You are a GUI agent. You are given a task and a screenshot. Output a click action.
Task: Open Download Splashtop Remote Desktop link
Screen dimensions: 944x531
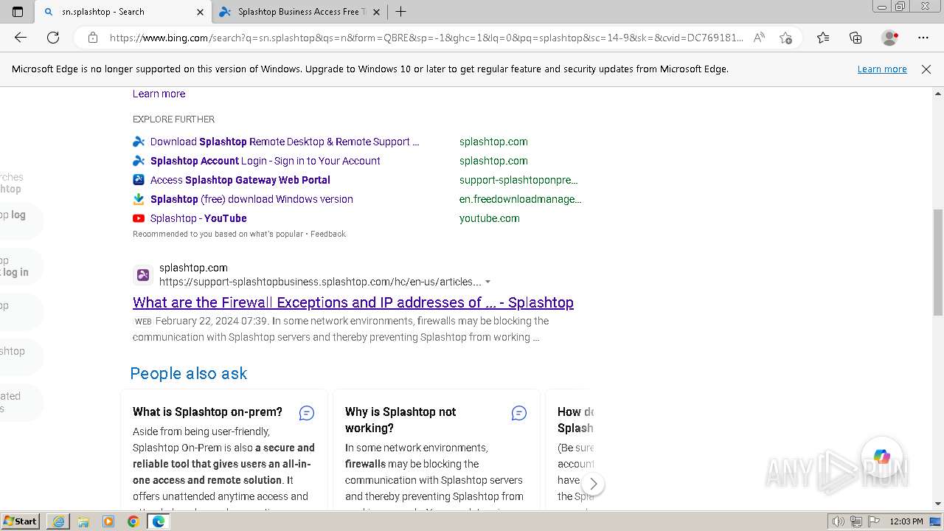pos(285,142)
